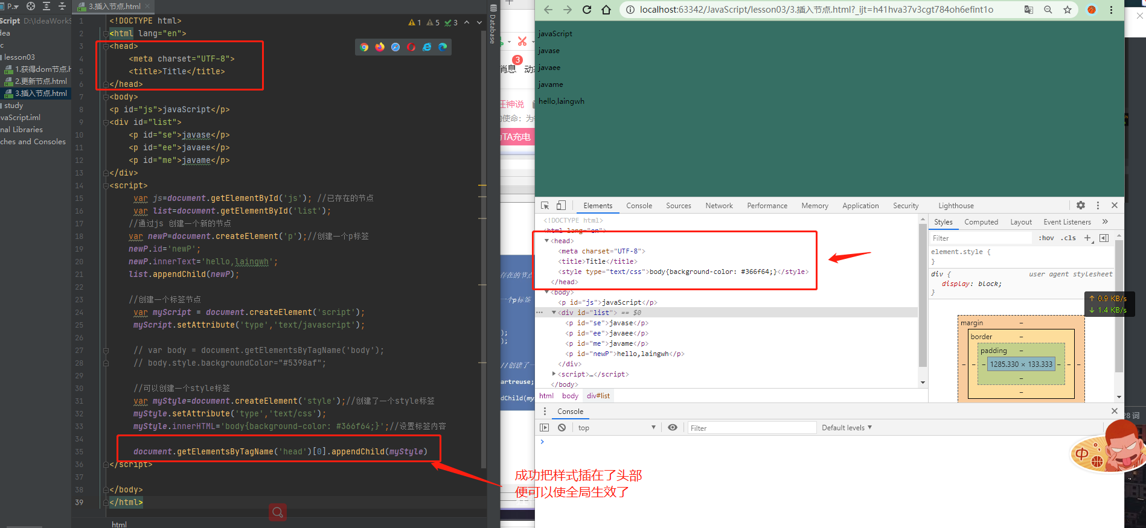Image resolution: width=1146 pixels, height=528 pixels.
Task: Open console drawer three-dot menu
Action: coord(545,411)
